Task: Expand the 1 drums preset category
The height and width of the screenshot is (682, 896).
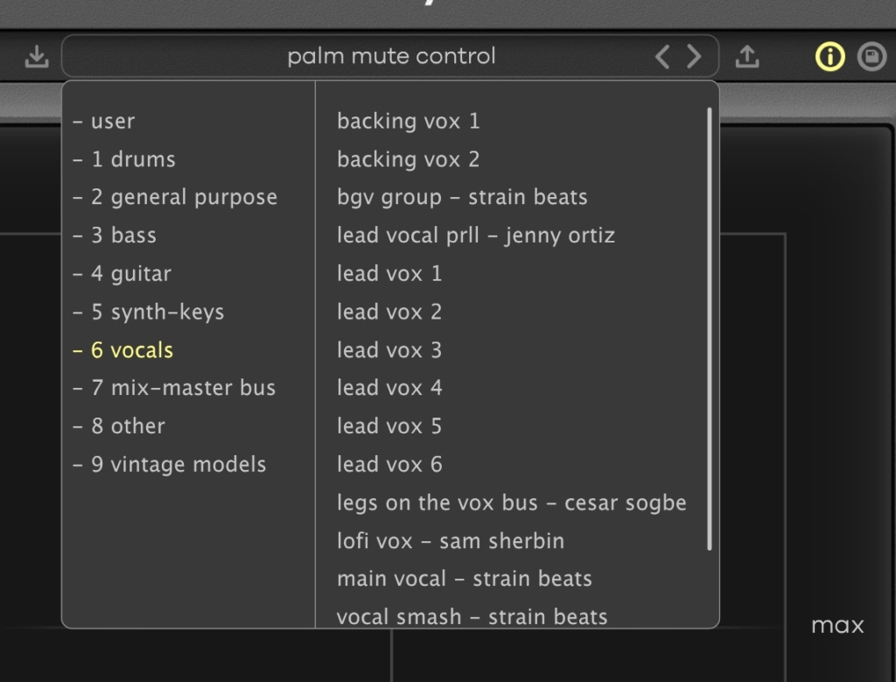Action: coord(132,159)
